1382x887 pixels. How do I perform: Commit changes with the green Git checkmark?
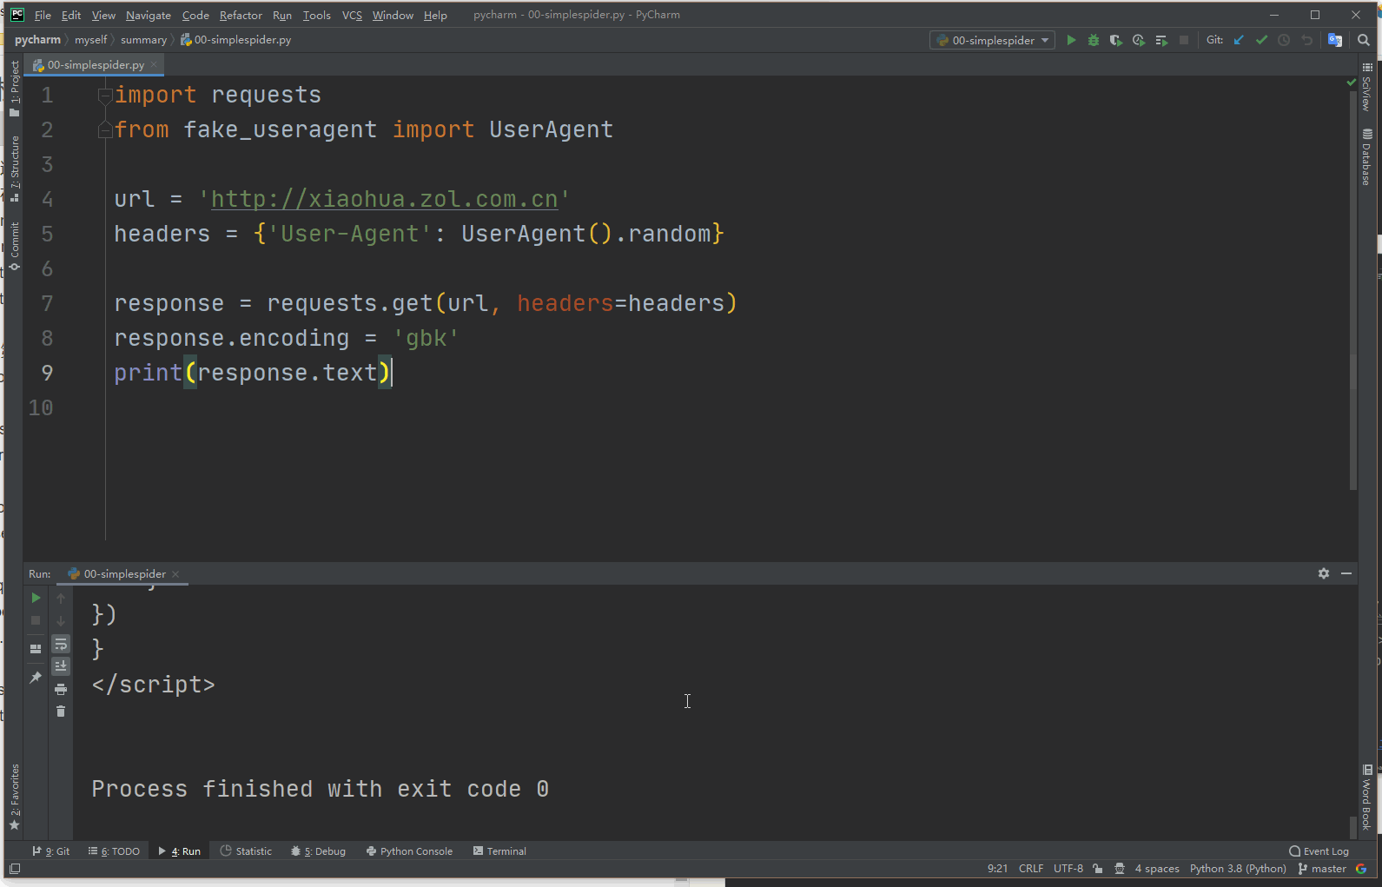(1261, 40)
